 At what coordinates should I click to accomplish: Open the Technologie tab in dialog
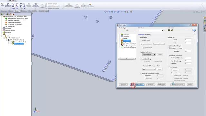pyautogui.click(x=141, y=34)
